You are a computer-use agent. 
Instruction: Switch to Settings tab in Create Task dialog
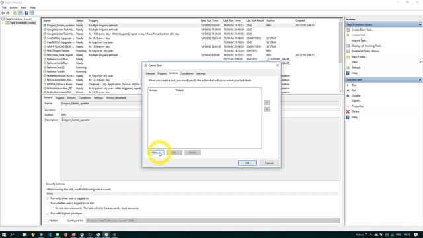pos(200,73)
